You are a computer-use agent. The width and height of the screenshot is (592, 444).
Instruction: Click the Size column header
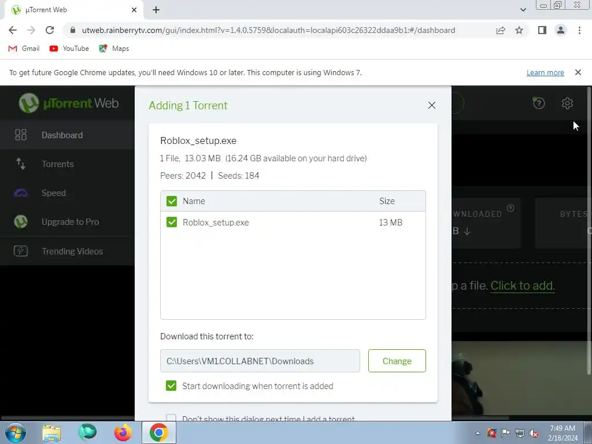(387, 201)
